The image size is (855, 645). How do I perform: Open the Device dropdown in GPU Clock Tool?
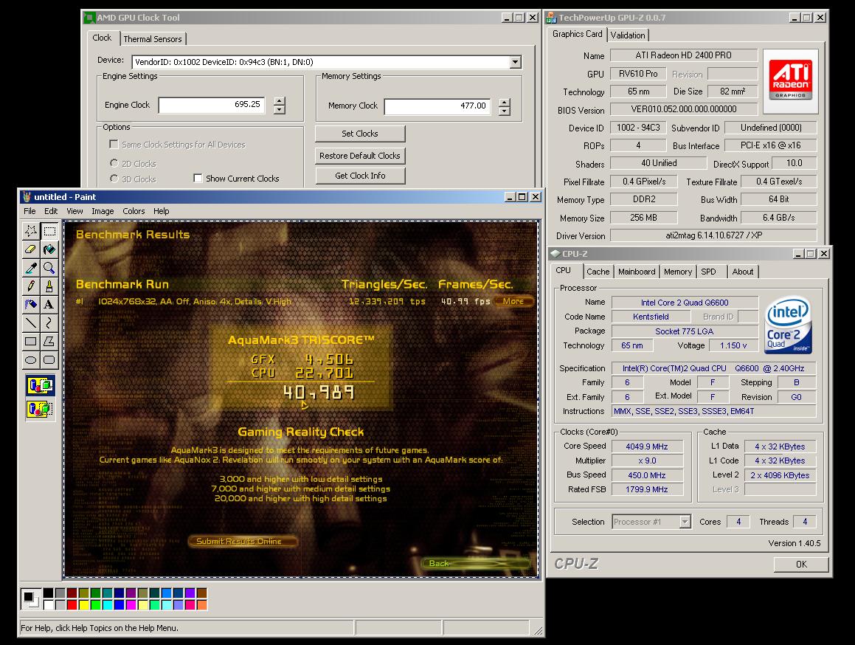(516, 62)
